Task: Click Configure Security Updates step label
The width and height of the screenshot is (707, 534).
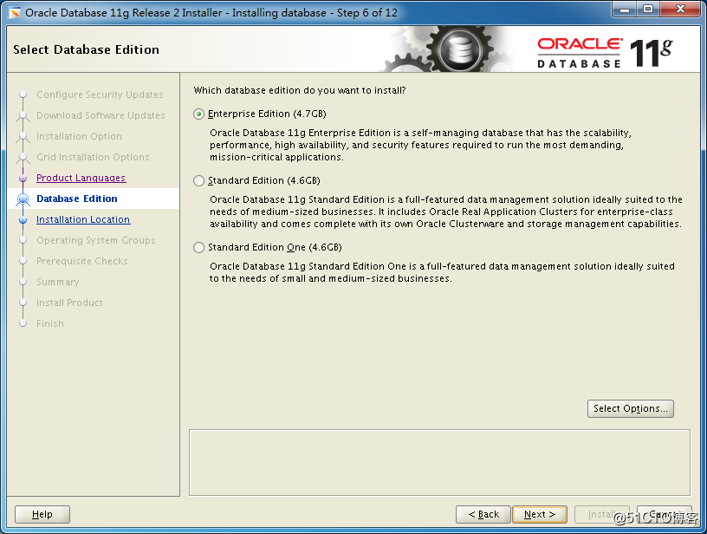Action: point(101,94)
